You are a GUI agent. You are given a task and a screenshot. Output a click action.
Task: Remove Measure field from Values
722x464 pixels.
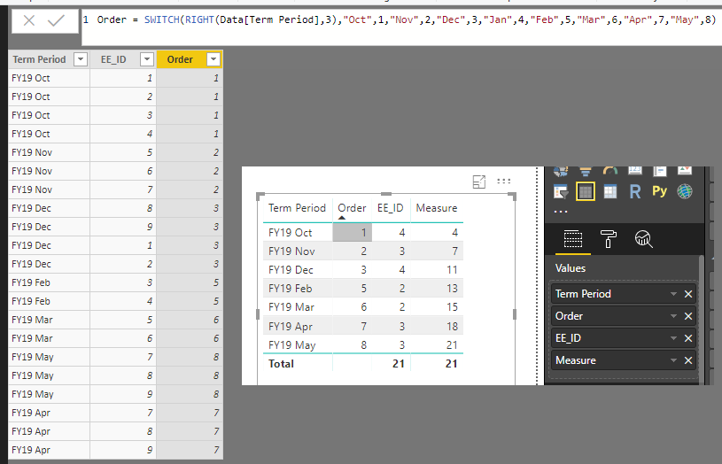[x=688, y=360]
